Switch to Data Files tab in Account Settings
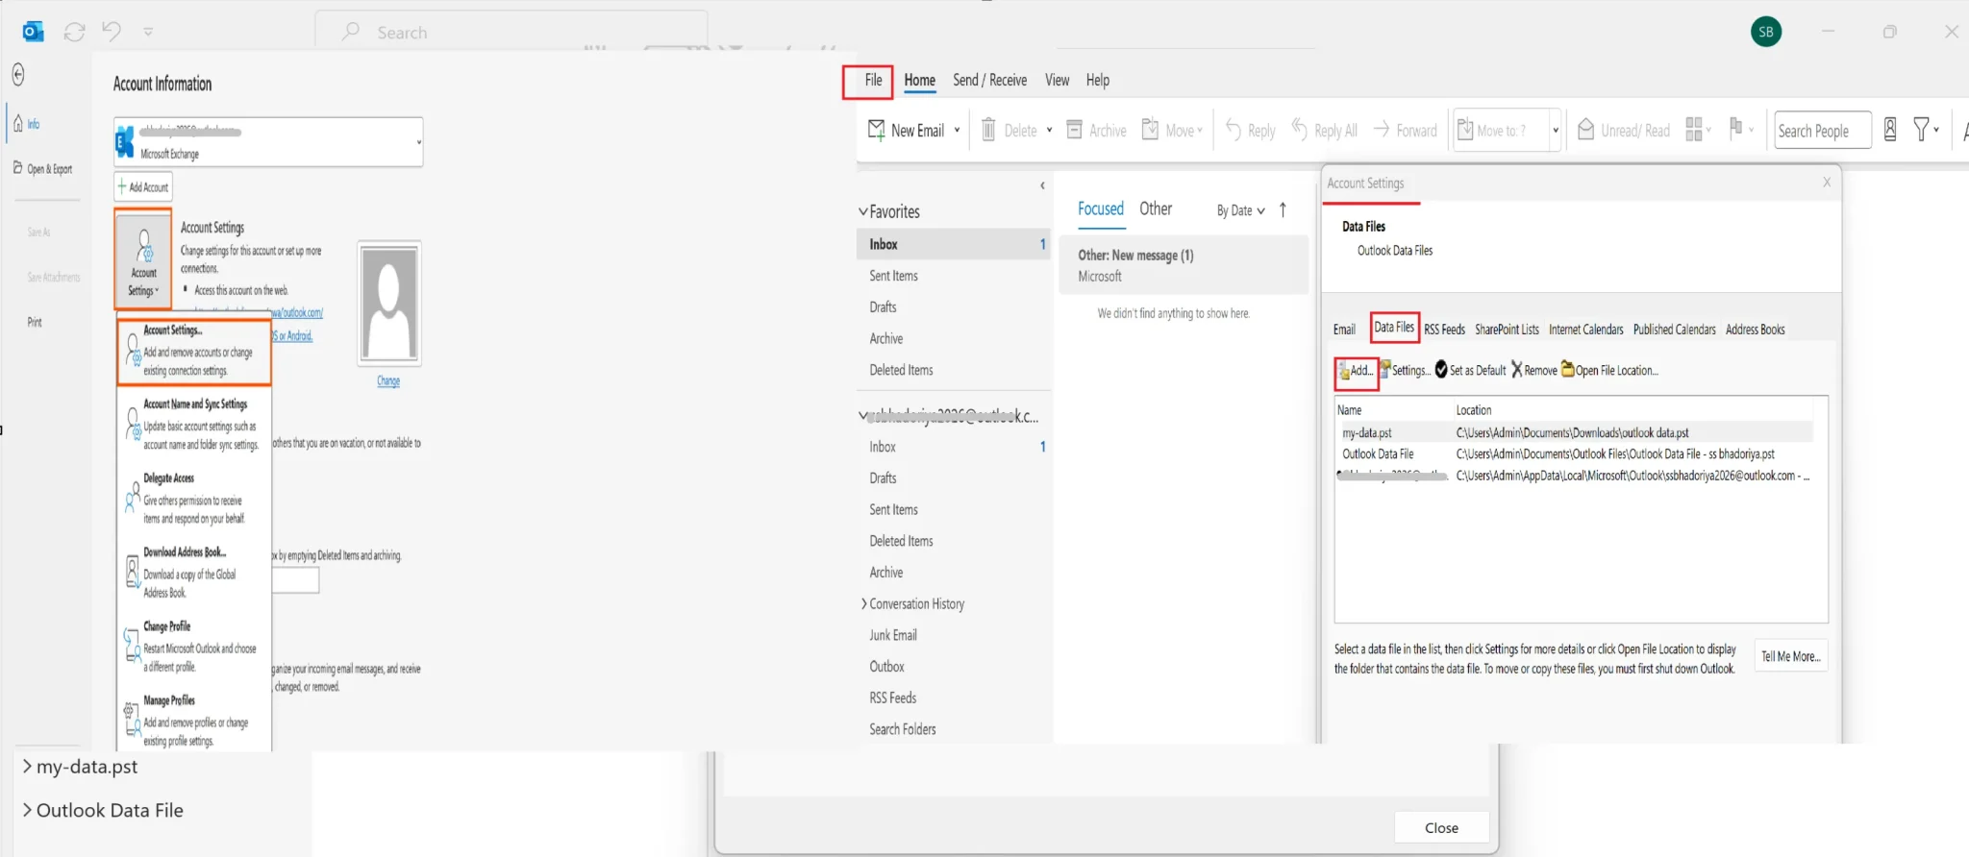The height and width of the screenshot is (857, 1969). (1394, 327)
